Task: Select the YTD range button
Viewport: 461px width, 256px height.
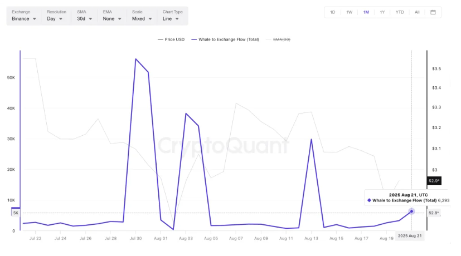Action: (400, 12)
